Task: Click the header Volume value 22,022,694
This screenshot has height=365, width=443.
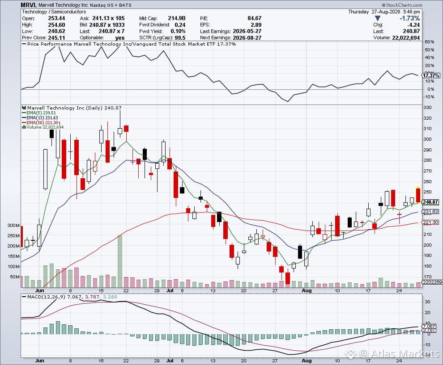Action: click(x=406, y=38)
